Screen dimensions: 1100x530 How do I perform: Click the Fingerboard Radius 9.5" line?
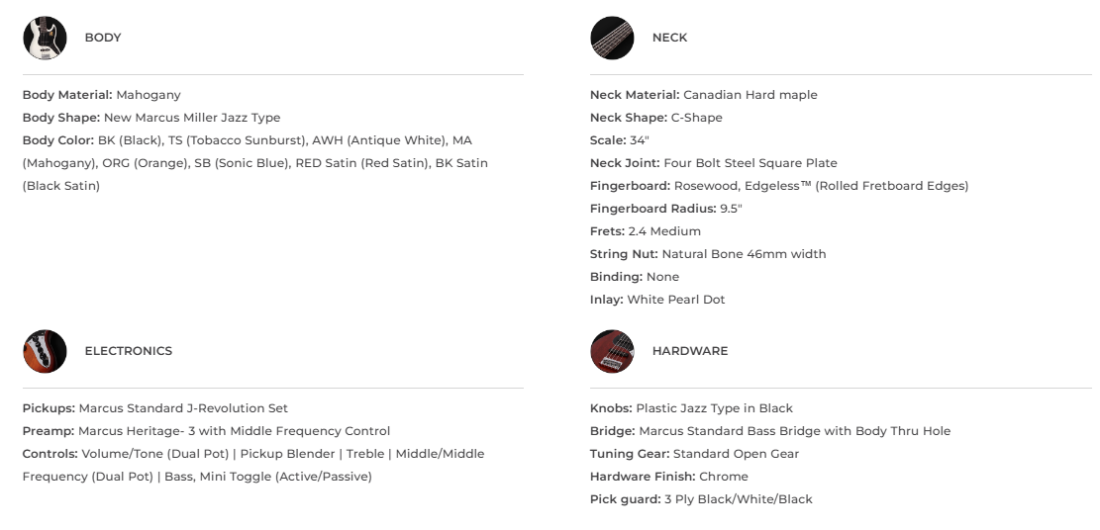[665, 209]
